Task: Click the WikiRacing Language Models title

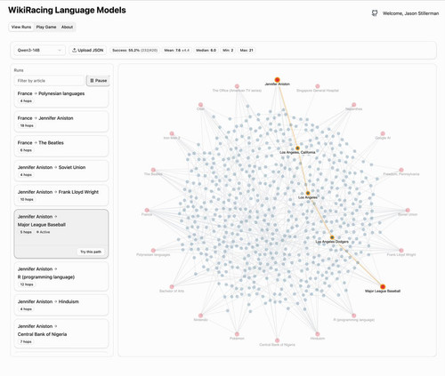Action: [x=67, y=10]
